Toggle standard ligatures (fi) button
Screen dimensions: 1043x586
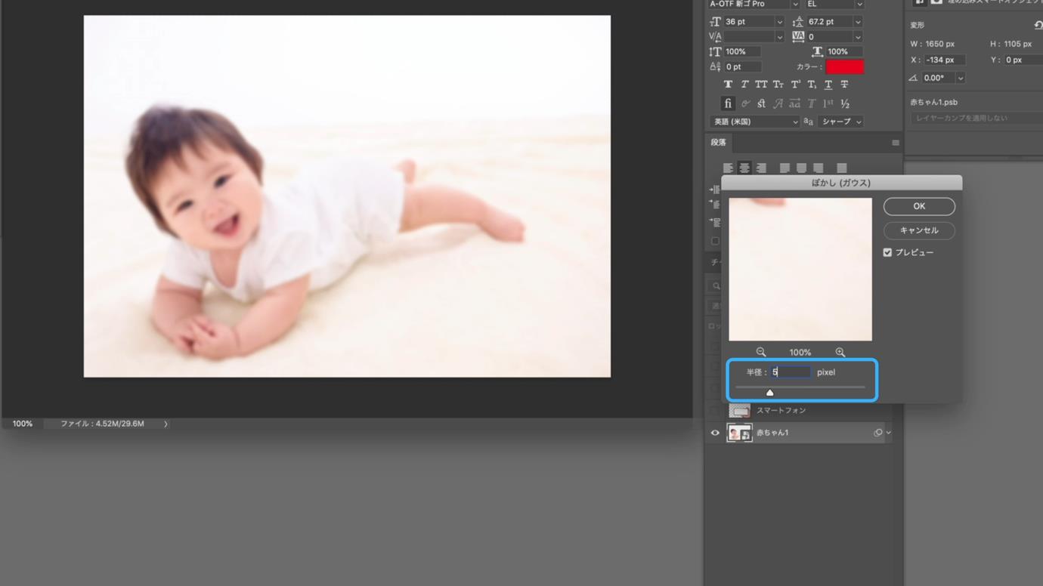(728, 103)
